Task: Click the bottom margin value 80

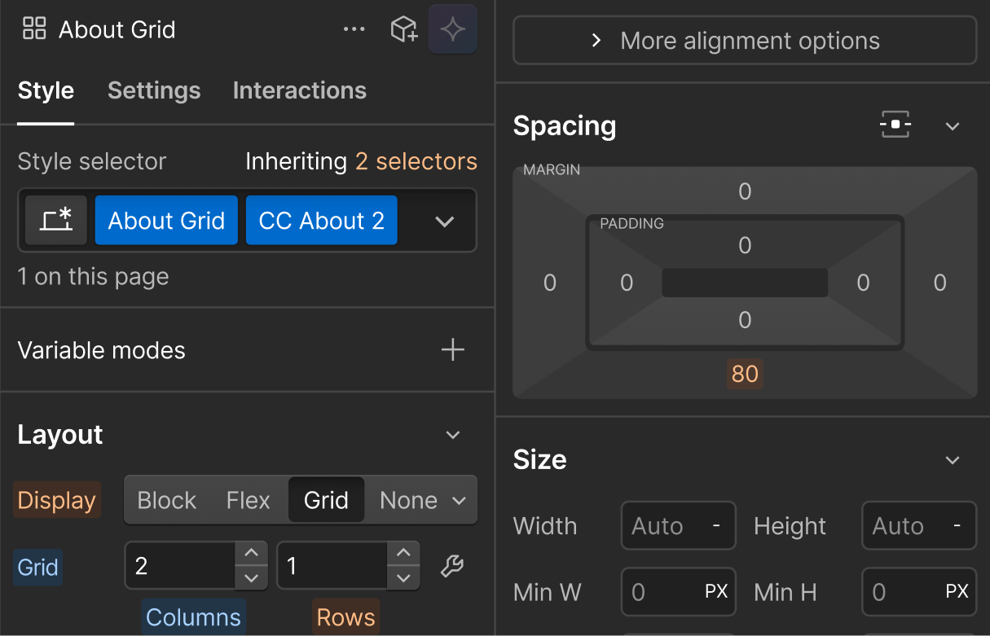Action: [745, 374]
